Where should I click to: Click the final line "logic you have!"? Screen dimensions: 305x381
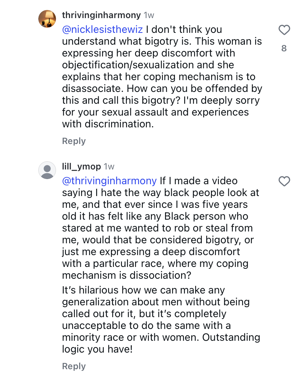(97, 349)
